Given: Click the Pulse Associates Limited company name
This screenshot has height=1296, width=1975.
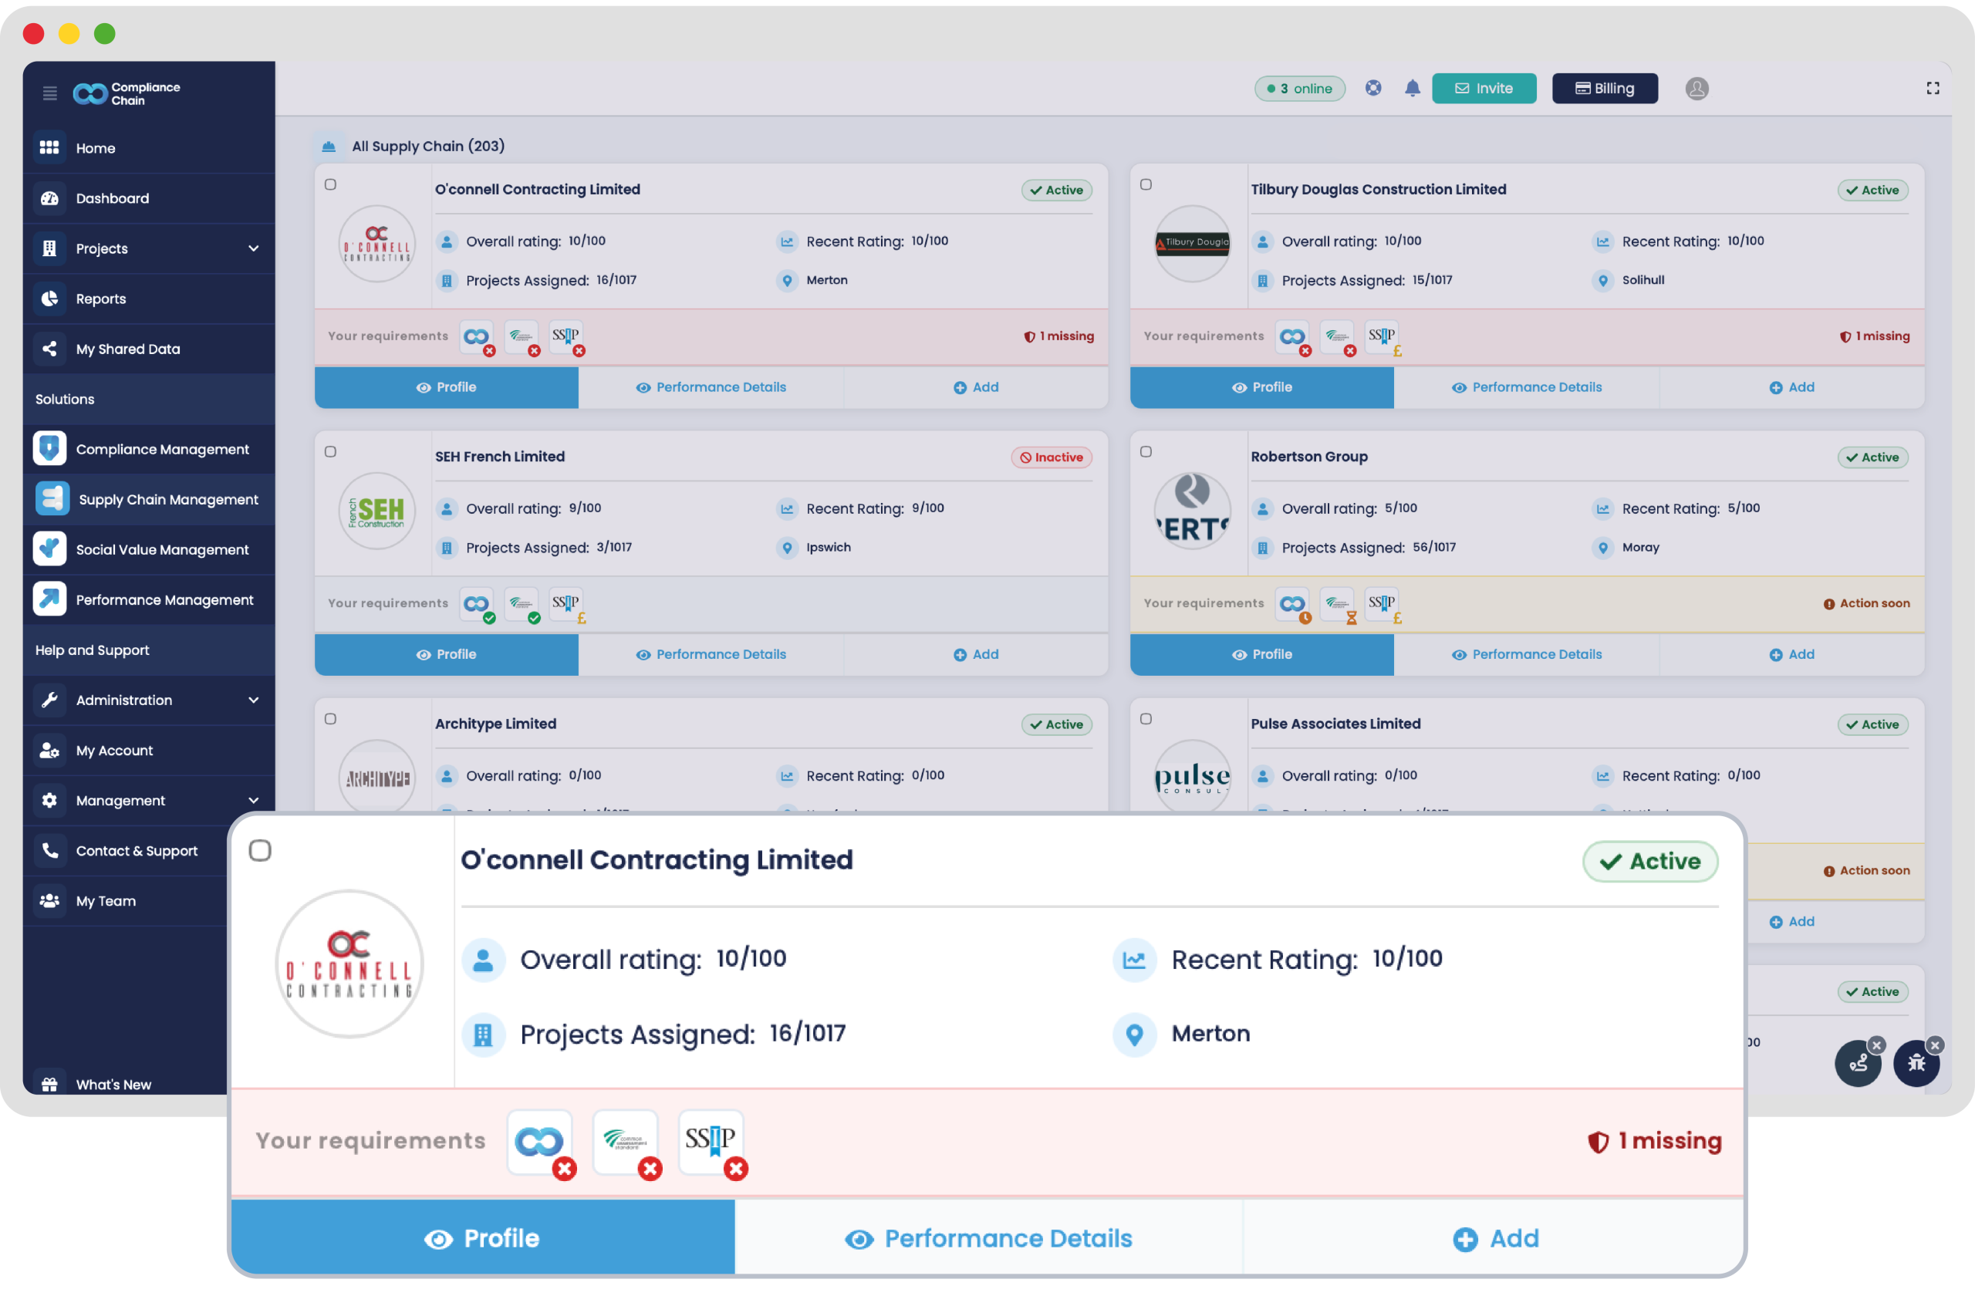Looking at the screenshot, I should click(1335, 724).
